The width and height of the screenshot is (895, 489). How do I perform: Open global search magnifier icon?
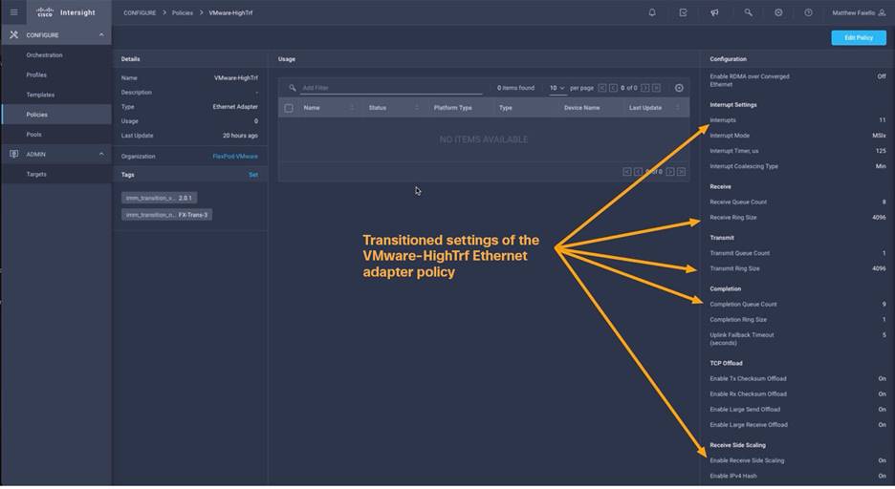click(748, 12)
